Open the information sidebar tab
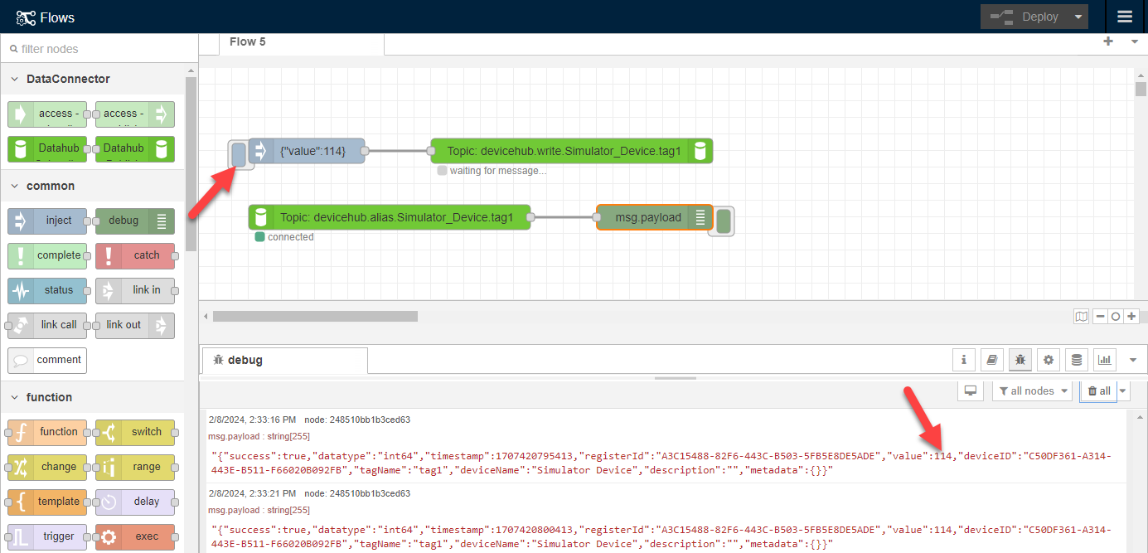 (x=963, y=360)
